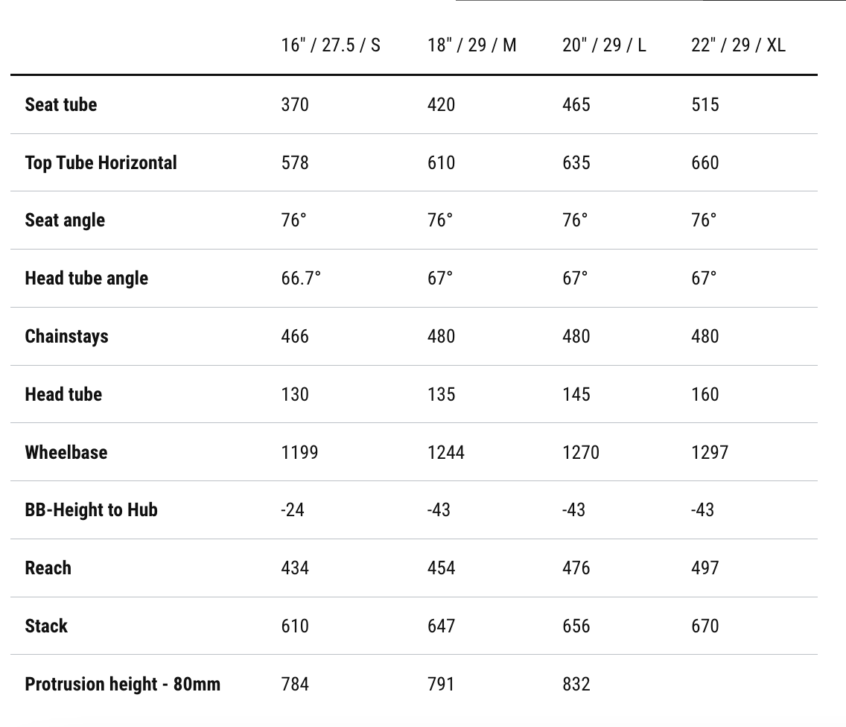Click the 16" / 27.5 / S column header
The height and width of the screenshot is (727, 846).
pos(331,45)
